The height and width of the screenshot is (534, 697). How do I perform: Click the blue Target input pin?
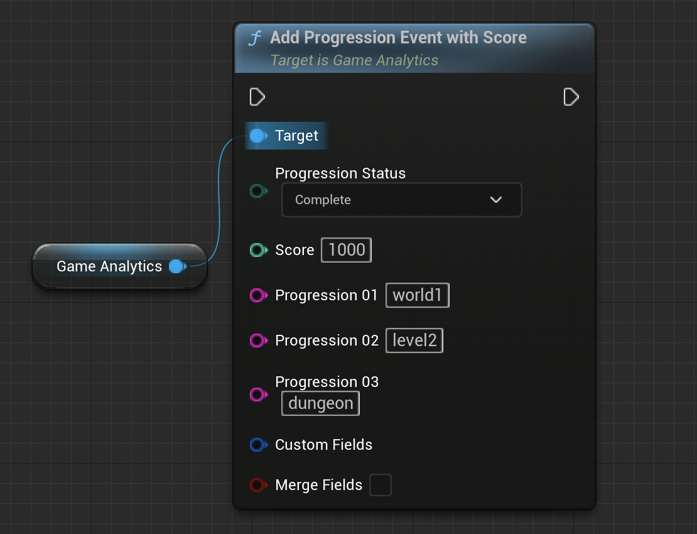click(257, 136)
